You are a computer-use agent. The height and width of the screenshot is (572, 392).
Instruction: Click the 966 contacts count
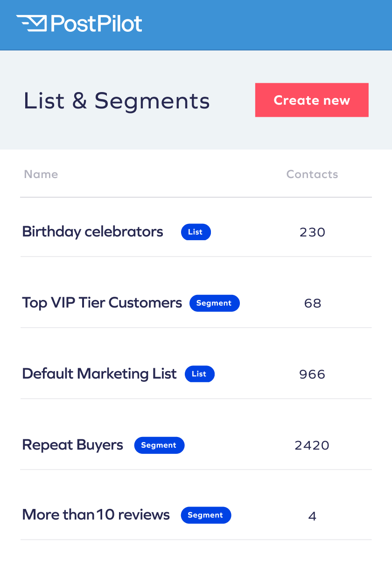point(312,374)
